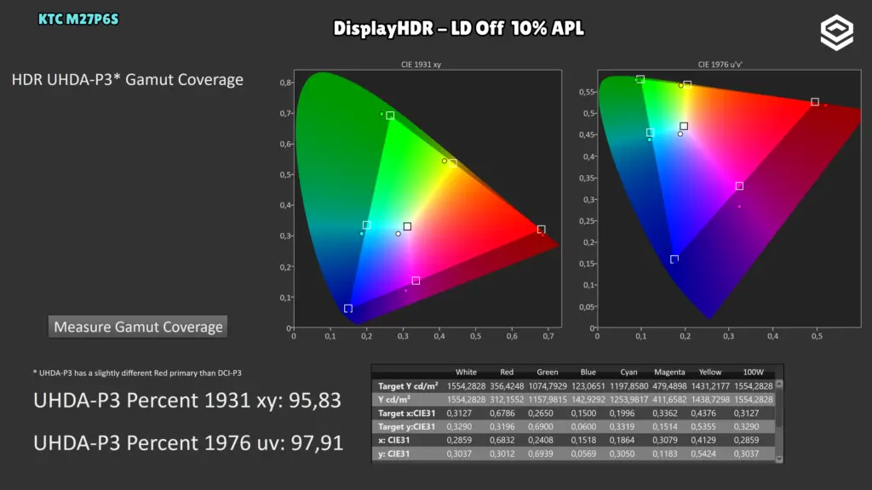The width and height of the screenshot is (872, 490).
Task: Select the White column header
Action: (466, 373)
